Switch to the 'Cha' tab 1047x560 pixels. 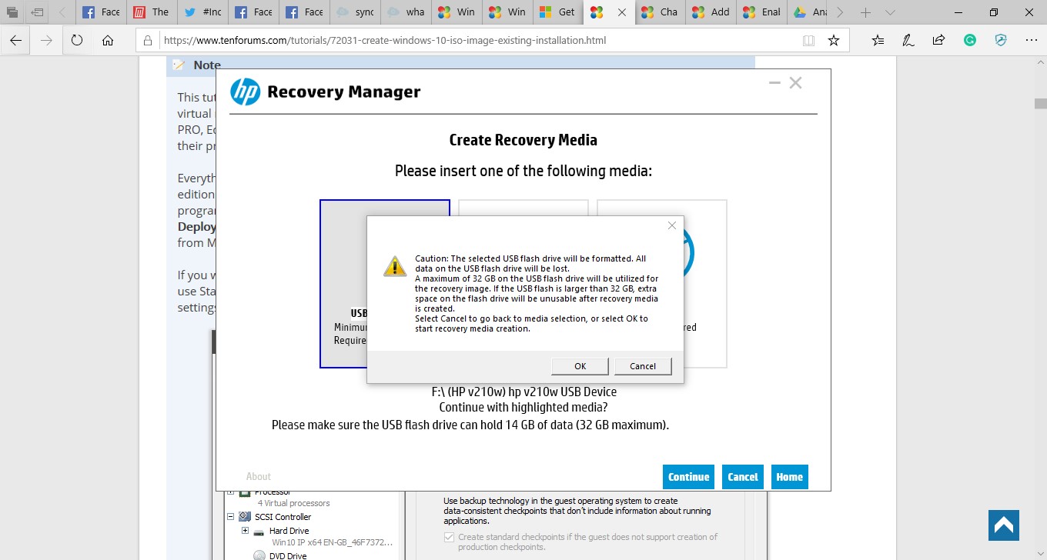[658, 12]
